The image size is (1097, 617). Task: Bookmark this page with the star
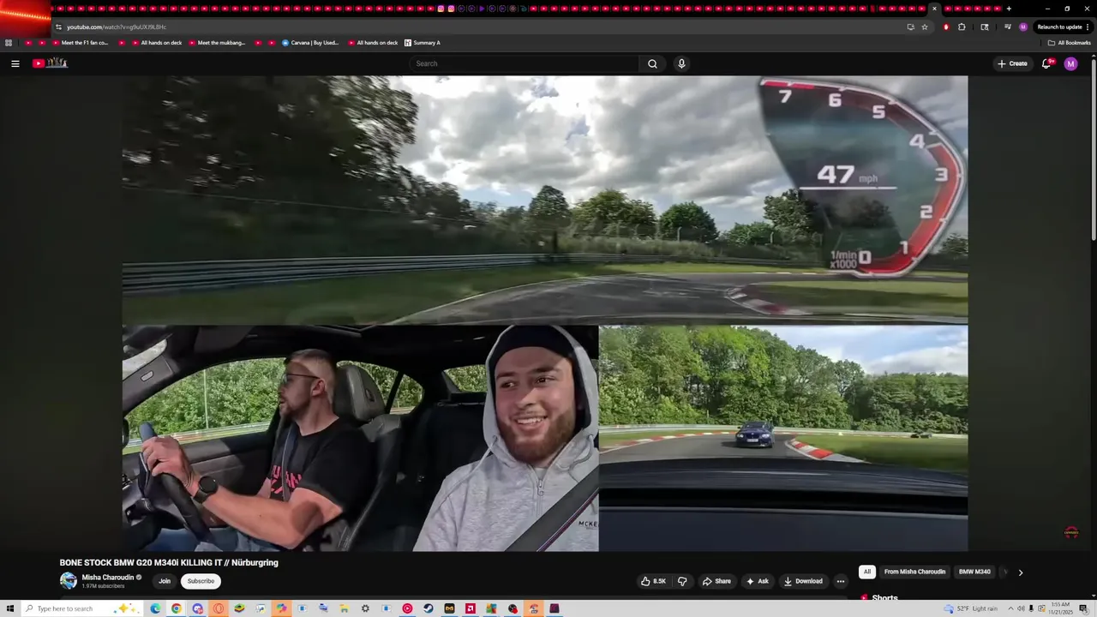coord(925,27)
